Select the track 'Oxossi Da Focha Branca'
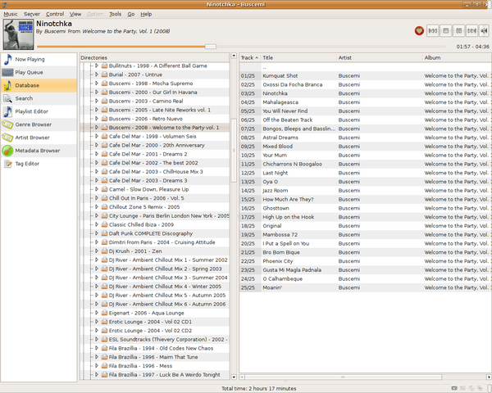Viewport: 492px width, 393px height. [365, 84]
